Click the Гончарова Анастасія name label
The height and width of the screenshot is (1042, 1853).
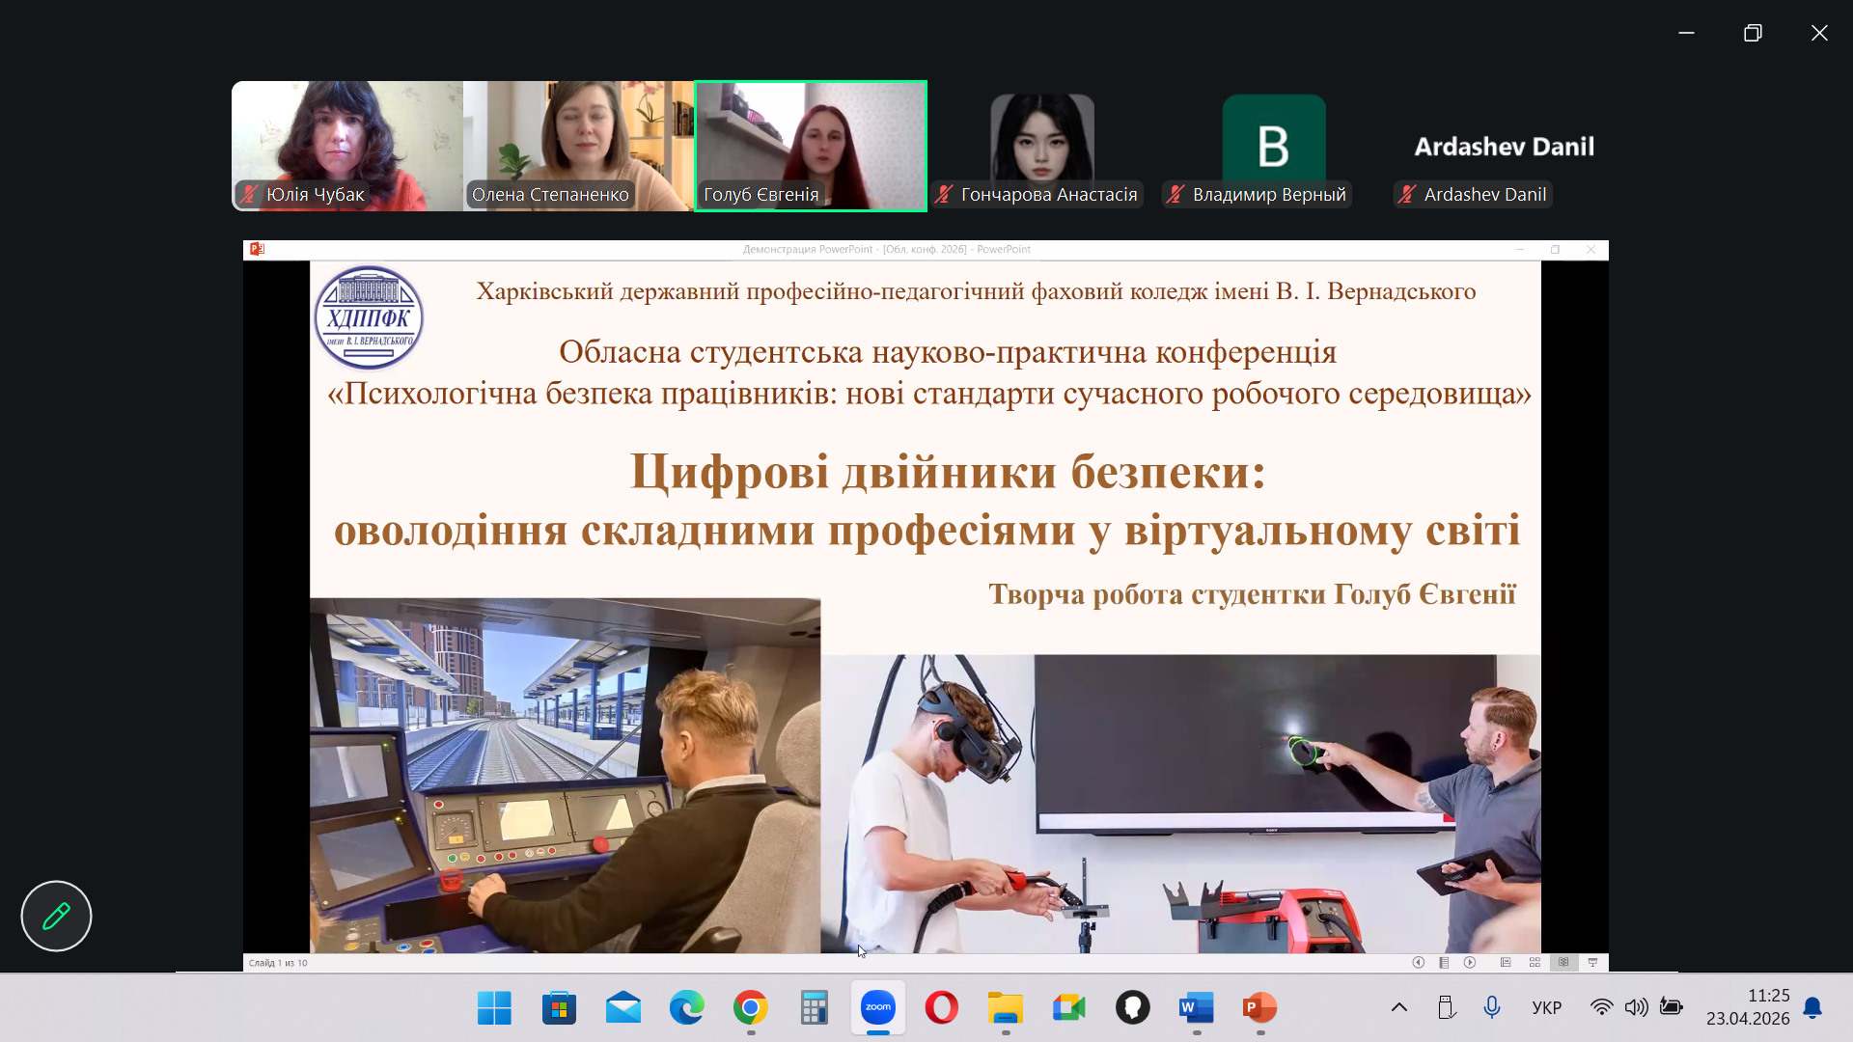pos(1048,194)
